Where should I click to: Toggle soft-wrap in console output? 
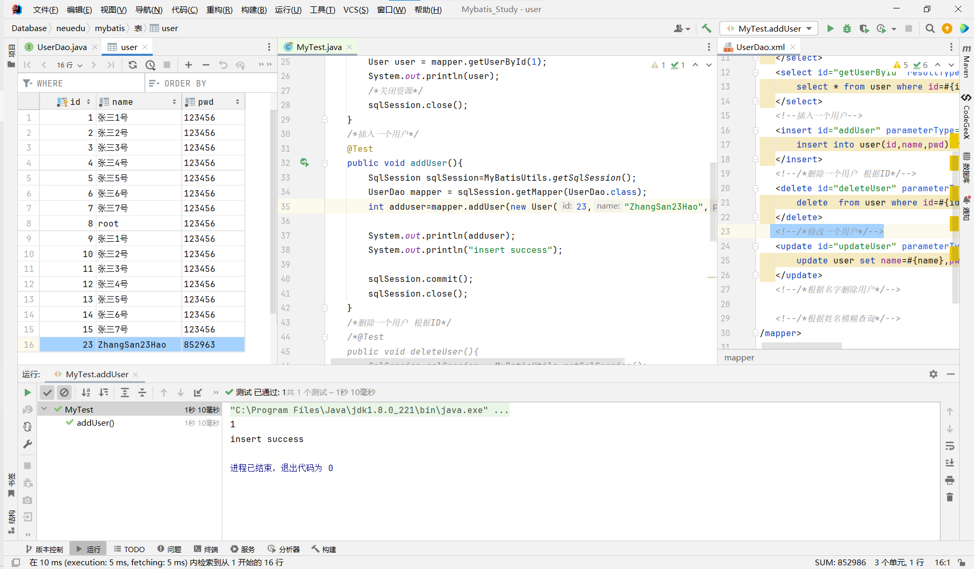click(x=950, y=446)
